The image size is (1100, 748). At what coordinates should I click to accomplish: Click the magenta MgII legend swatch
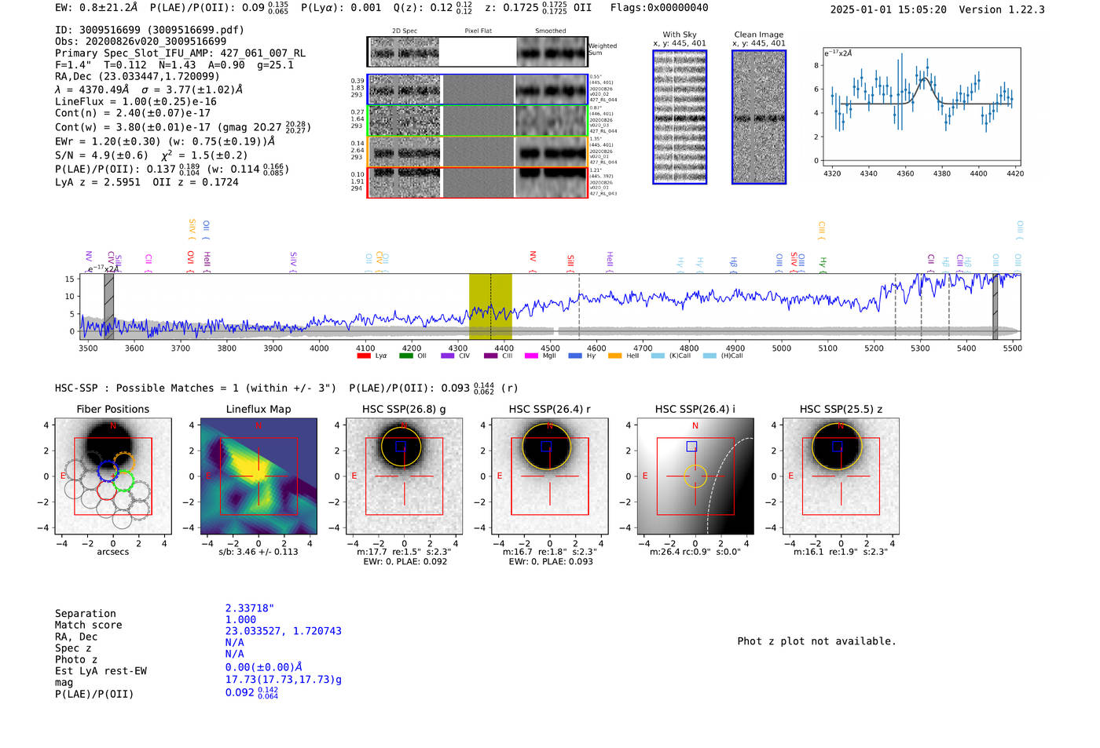tap(531, 356)
